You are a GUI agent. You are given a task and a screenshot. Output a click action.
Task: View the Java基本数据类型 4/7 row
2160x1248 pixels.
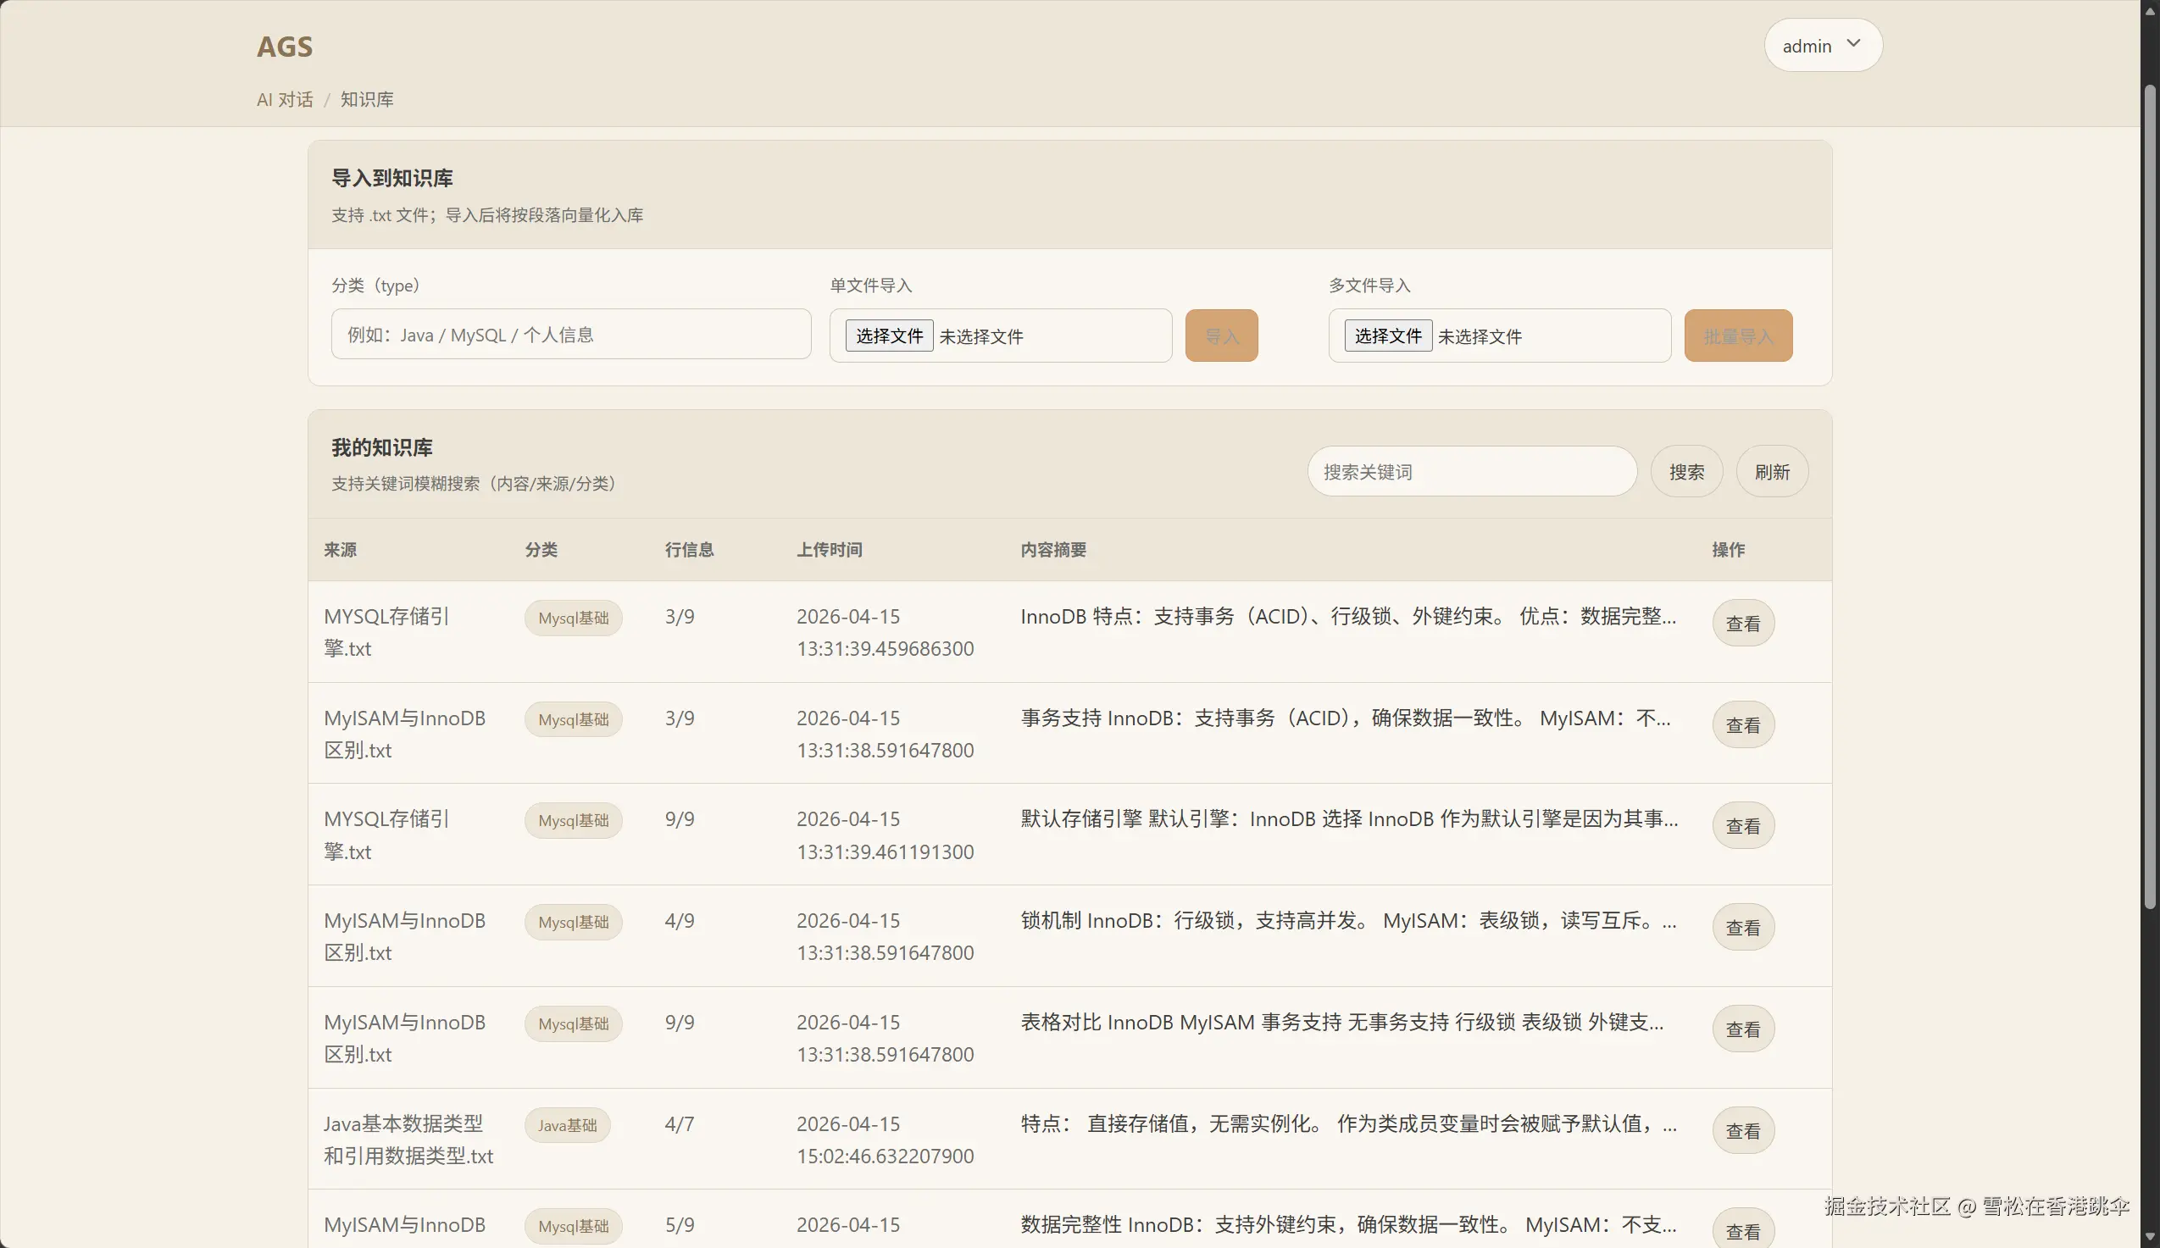pyautogui.click(x=1742, y=1130)
